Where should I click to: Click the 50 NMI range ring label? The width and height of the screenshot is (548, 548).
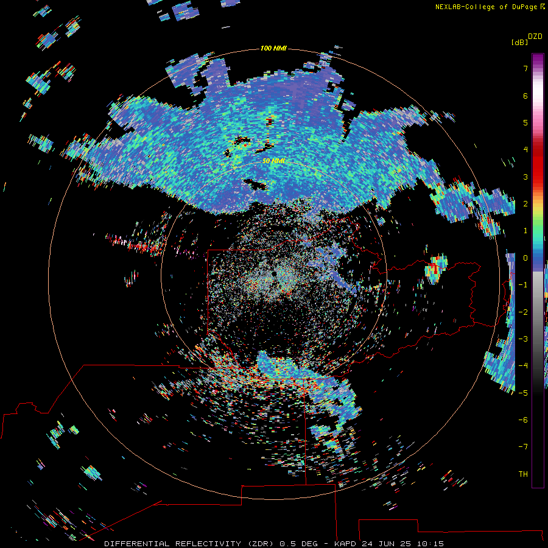(273, 161)
